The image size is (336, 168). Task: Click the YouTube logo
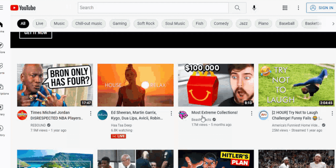(x=23, y=8)
